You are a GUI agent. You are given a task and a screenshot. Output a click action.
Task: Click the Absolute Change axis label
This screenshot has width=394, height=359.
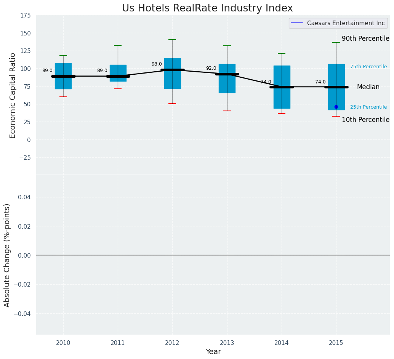tap(7, 255)
